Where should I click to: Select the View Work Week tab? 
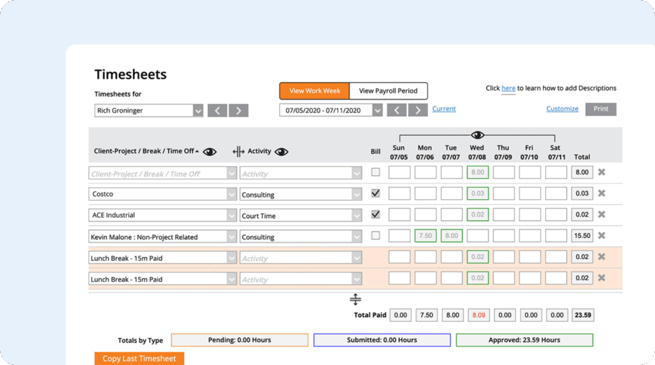[x=315, y=91]
